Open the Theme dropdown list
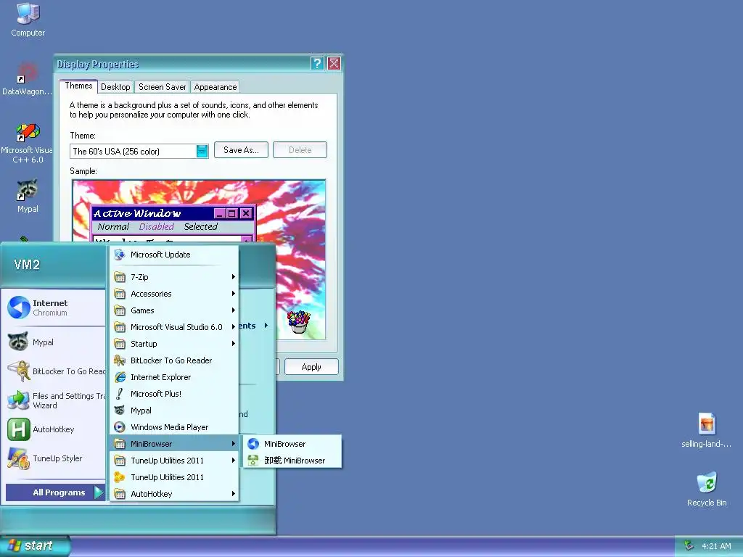This screenshot has height=557, width=743. click(202, 151)
